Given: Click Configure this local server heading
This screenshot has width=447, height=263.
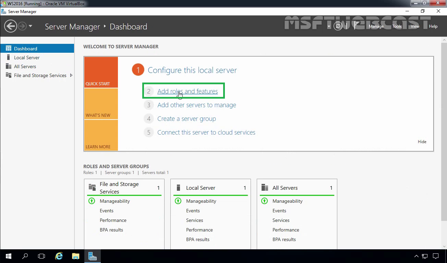Looking at the screenshot, I should click(192, 70).
